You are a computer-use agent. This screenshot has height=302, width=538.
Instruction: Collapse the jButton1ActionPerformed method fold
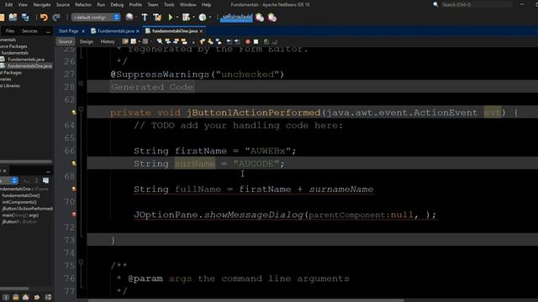click(x=81, y=109)
